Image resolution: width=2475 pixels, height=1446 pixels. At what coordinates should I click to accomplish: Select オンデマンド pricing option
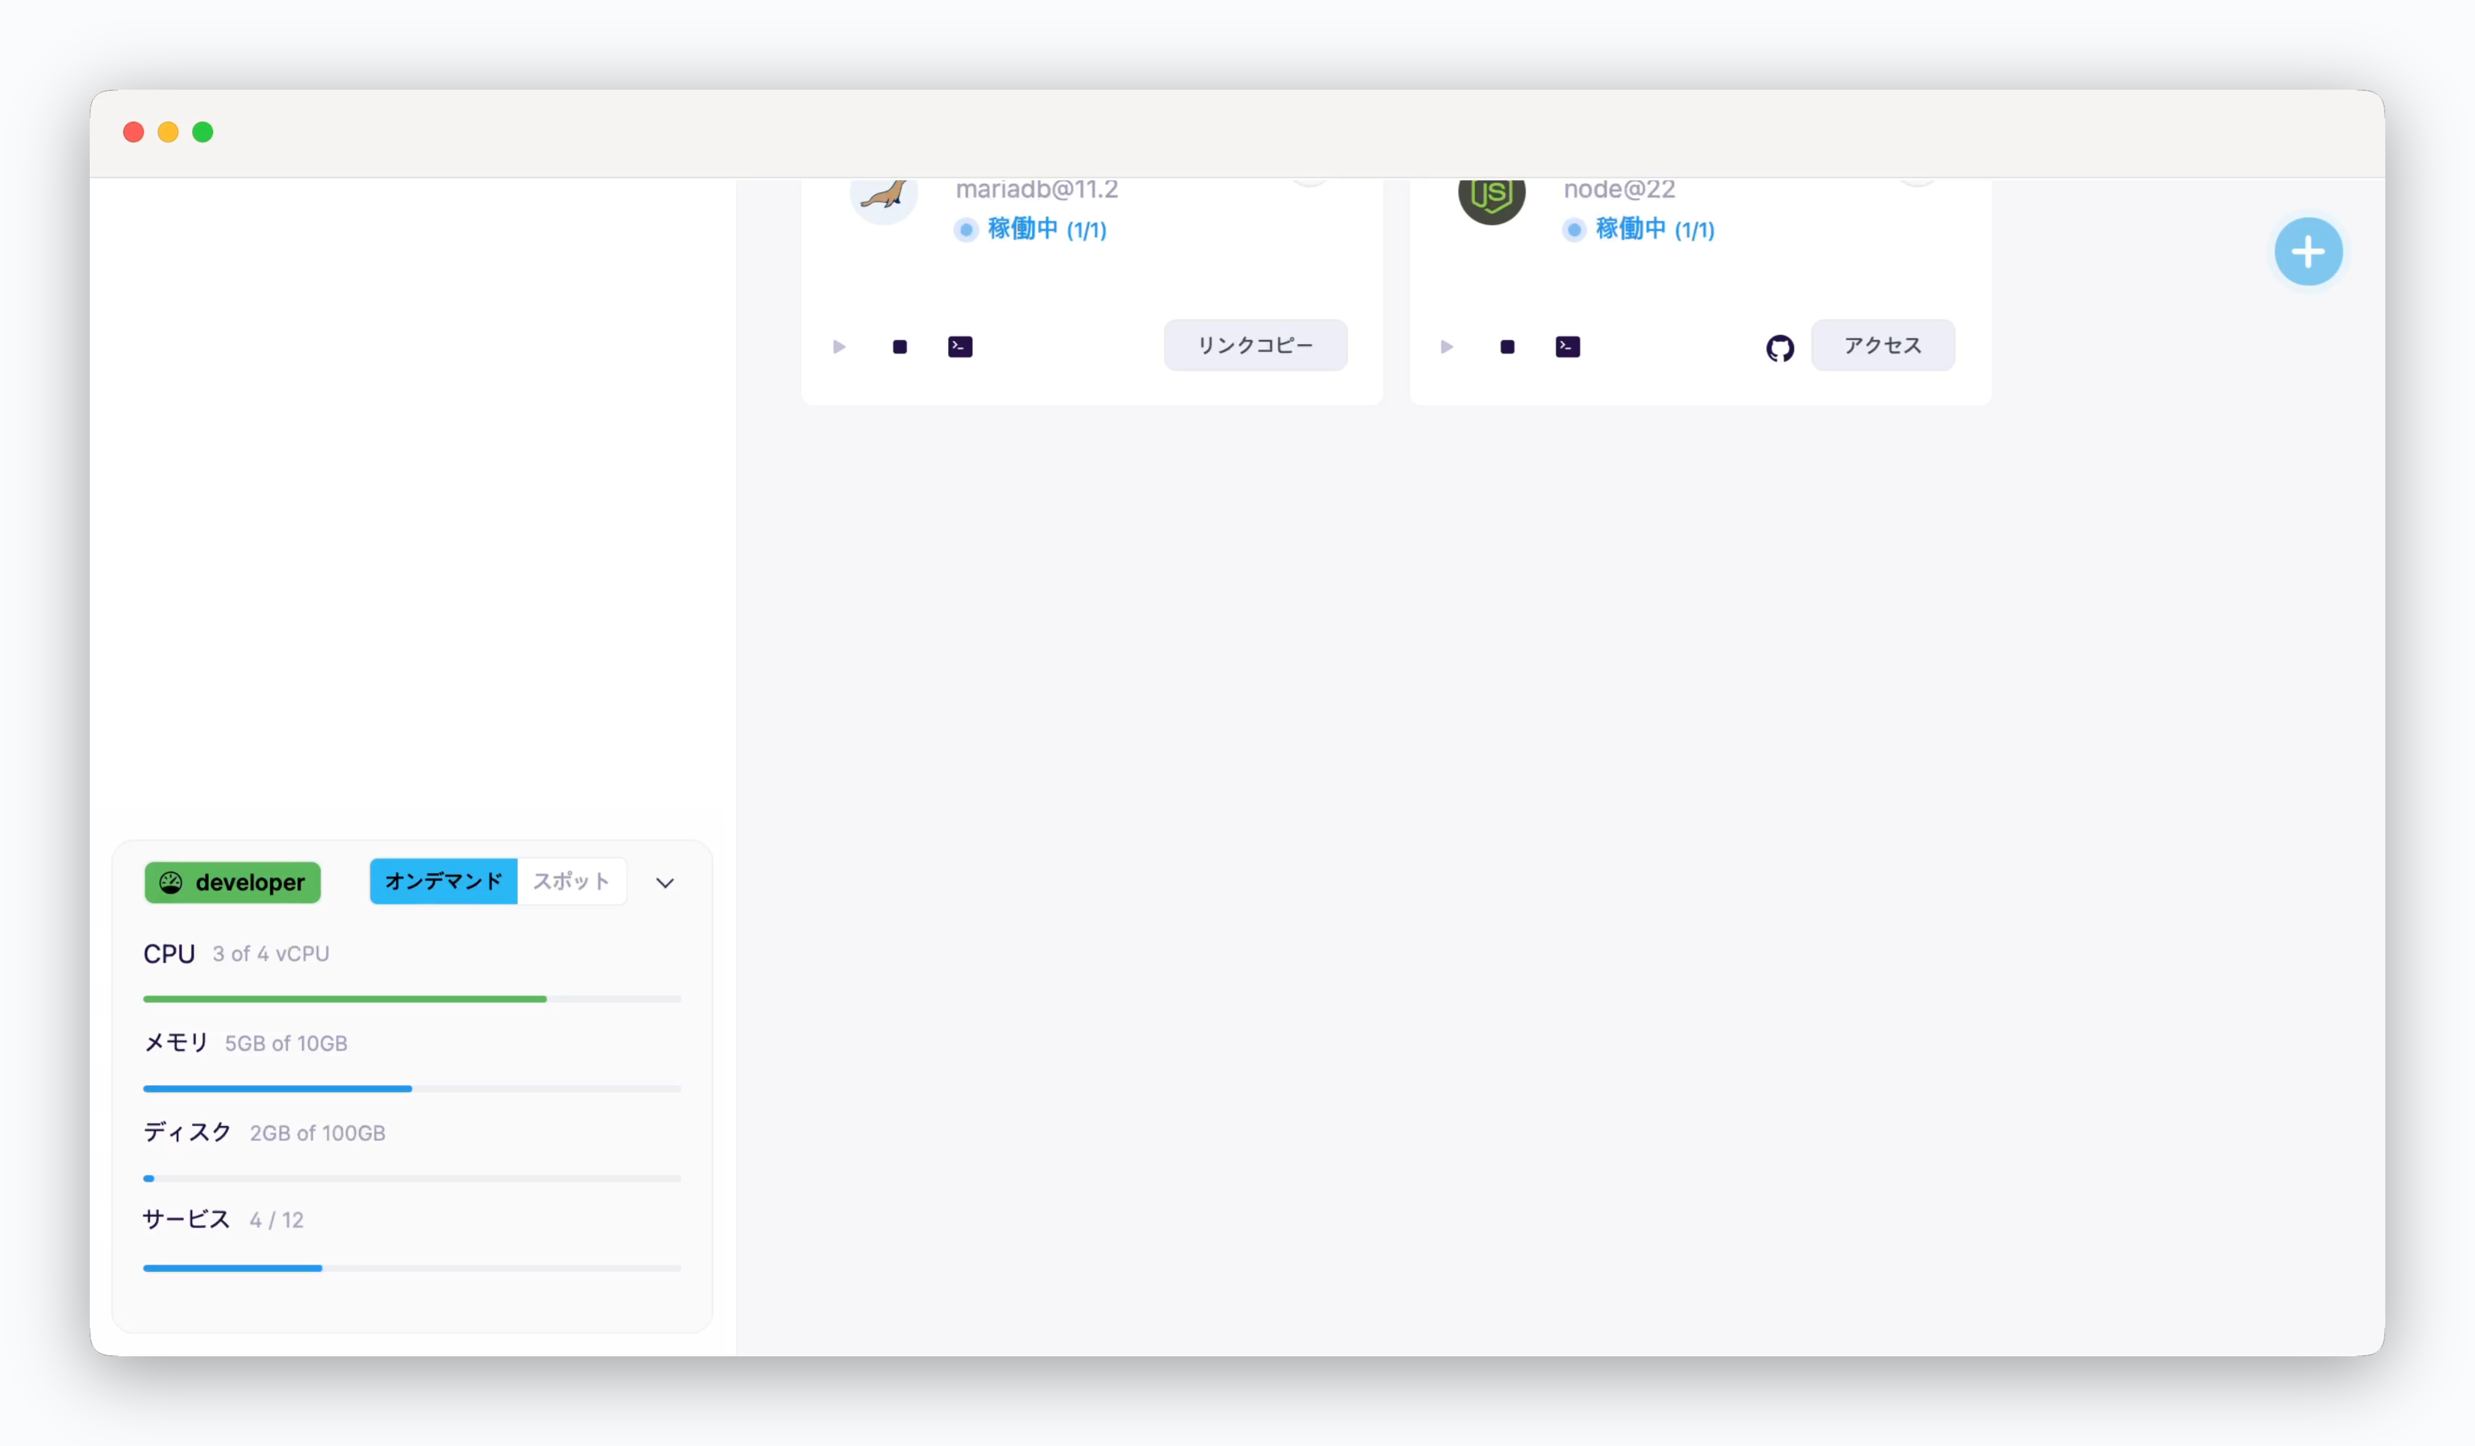click(x=444, y=882)
